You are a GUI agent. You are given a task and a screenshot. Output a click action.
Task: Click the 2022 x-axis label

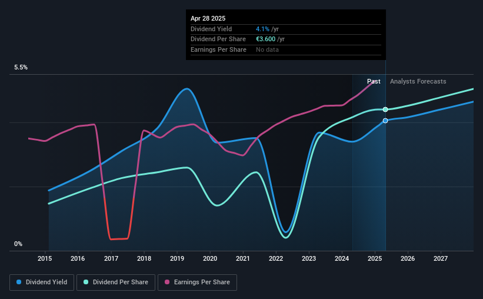276,258
